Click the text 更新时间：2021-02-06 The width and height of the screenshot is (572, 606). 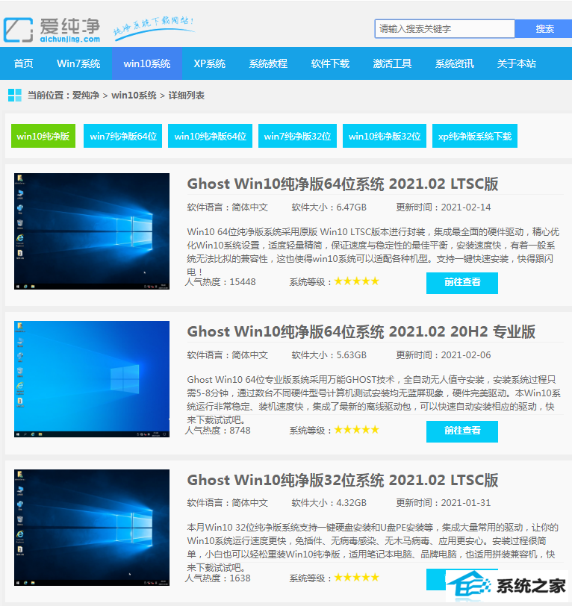pyautogui.click(x=444, y=354)
